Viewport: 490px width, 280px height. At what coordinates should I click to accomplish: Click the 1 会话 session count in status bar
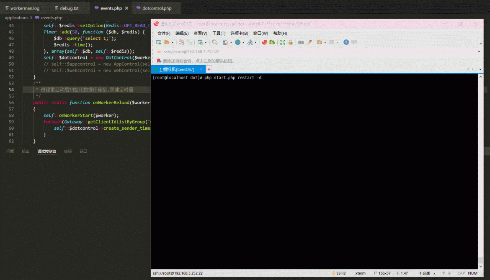point(425,273)
